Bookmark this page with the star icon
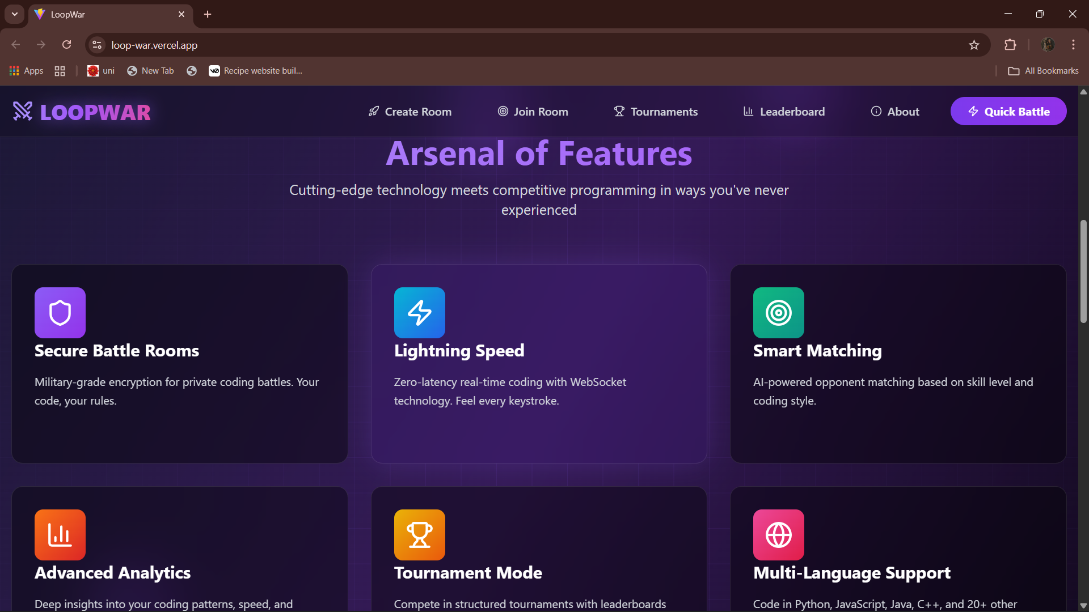This screenshot has height=612, width=1089. (974, 45)
